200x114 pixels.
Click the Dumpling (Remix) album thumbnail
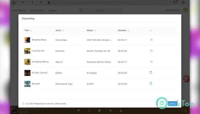tap(27, 62)
